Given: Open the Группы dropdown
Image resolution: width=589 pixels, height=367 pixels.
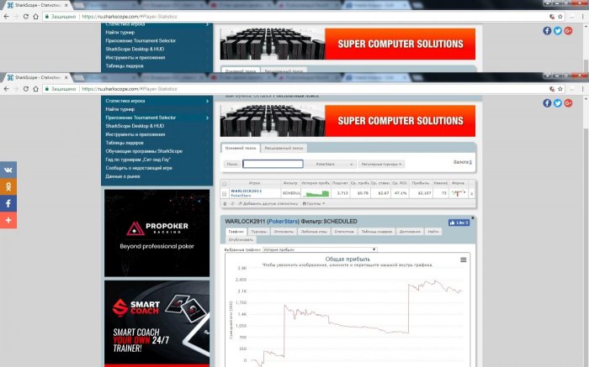Looking at the screenshot, I should (x=314, y=203).
